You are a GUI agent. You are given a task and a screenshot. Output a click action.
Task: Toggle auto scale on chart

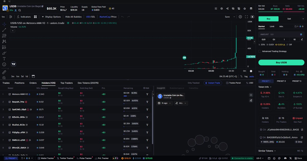click(x=252, y=76)
